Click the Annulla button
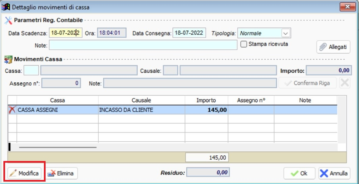 click(334, 173)
